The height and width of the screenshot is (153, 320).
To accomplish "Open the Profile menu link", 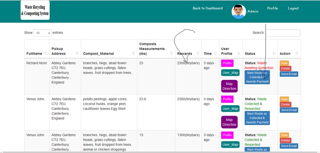I will pos(272,8).
